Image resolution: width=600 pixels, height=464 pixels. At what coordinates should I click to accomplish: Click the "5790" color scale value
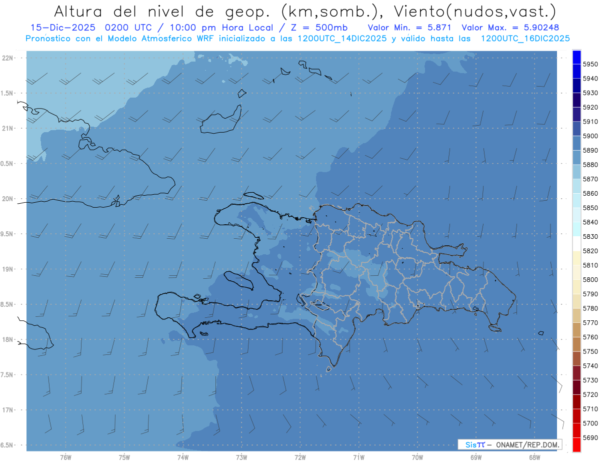pos(590,294)
